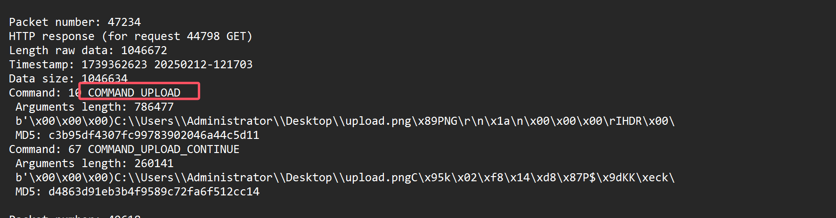Select the Arguments length 786477 line
The width and height of the screenshot is (836, 218).
click(95, 107)
